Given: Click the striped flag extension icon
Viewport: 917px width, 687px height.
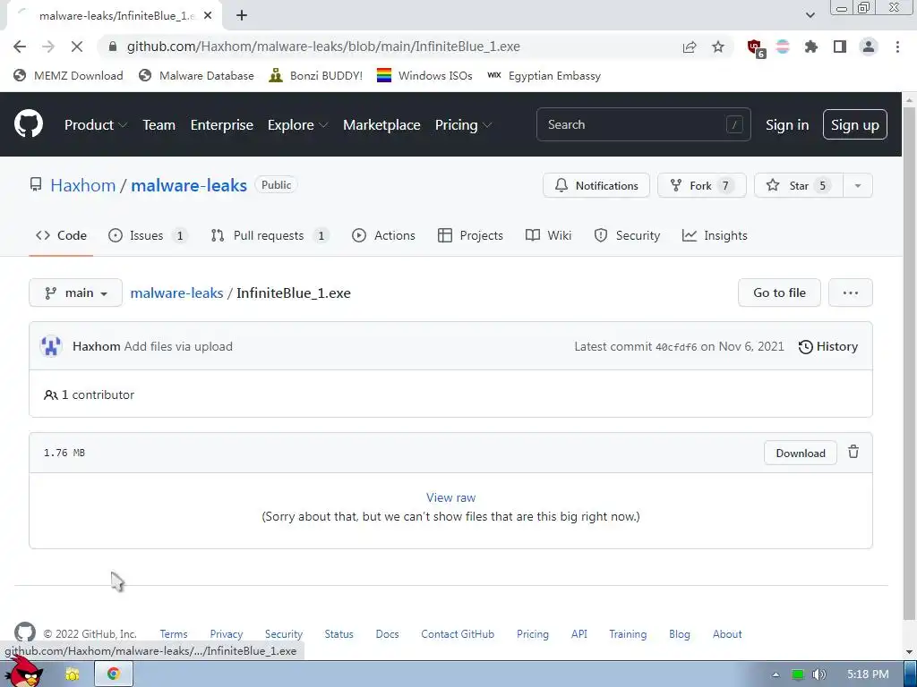Looking at the screenshot, I should click(x=783, y=47).
